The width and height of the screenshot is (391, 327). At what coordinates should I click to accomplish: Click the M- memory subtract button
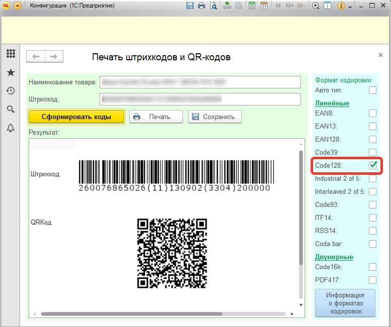(x=301, y=6)
